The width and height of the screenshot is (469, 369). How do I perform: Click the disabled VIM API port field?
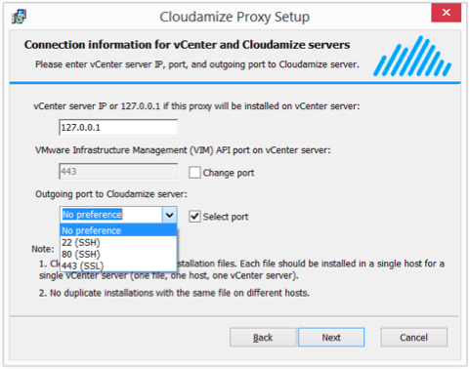point(118,171)
